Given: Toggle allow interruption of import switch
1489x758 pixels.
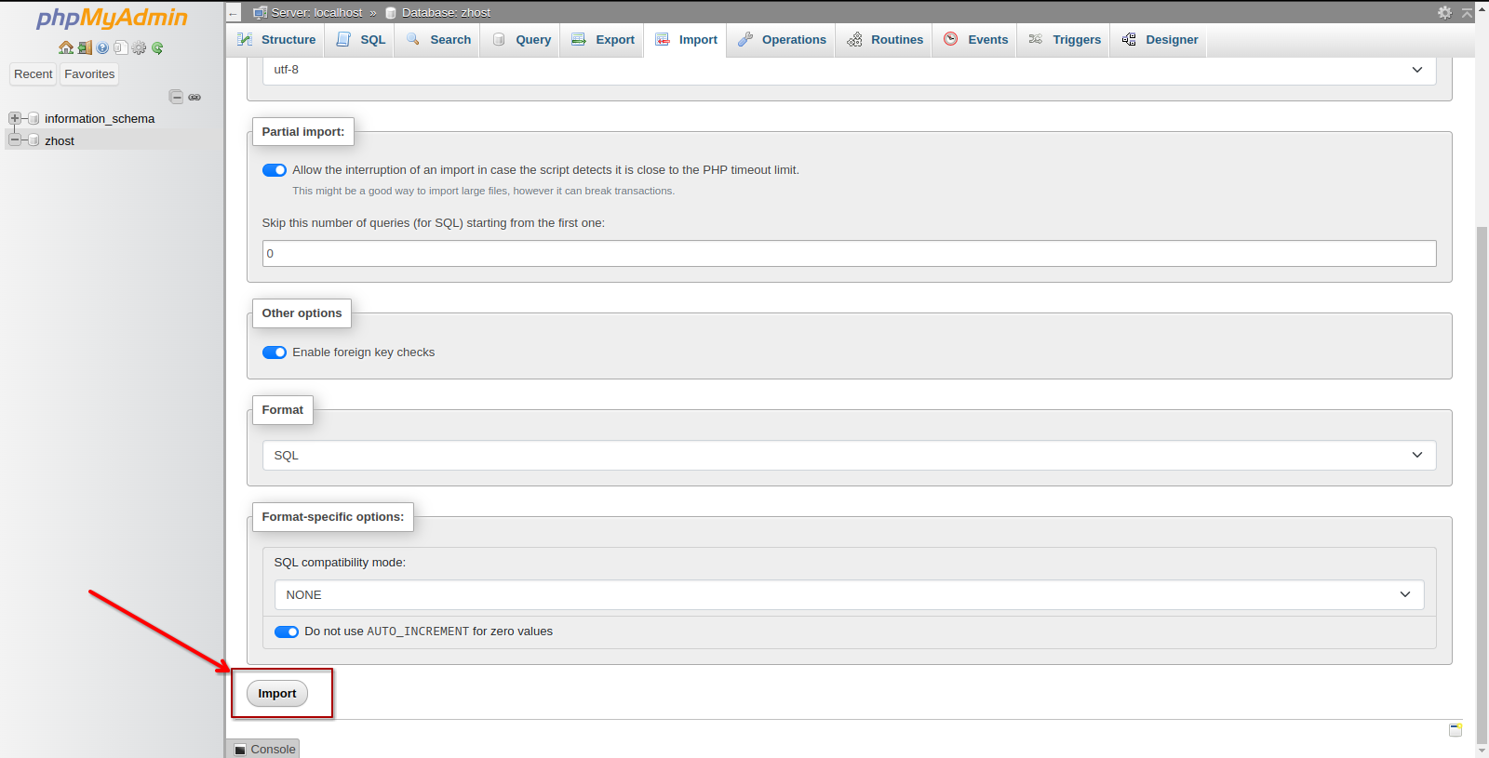Looking at the screenshot, I should click(275, 170).
